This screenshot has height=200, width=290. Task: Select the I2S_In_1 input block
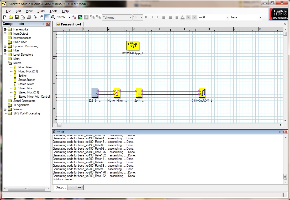point(95,93)
